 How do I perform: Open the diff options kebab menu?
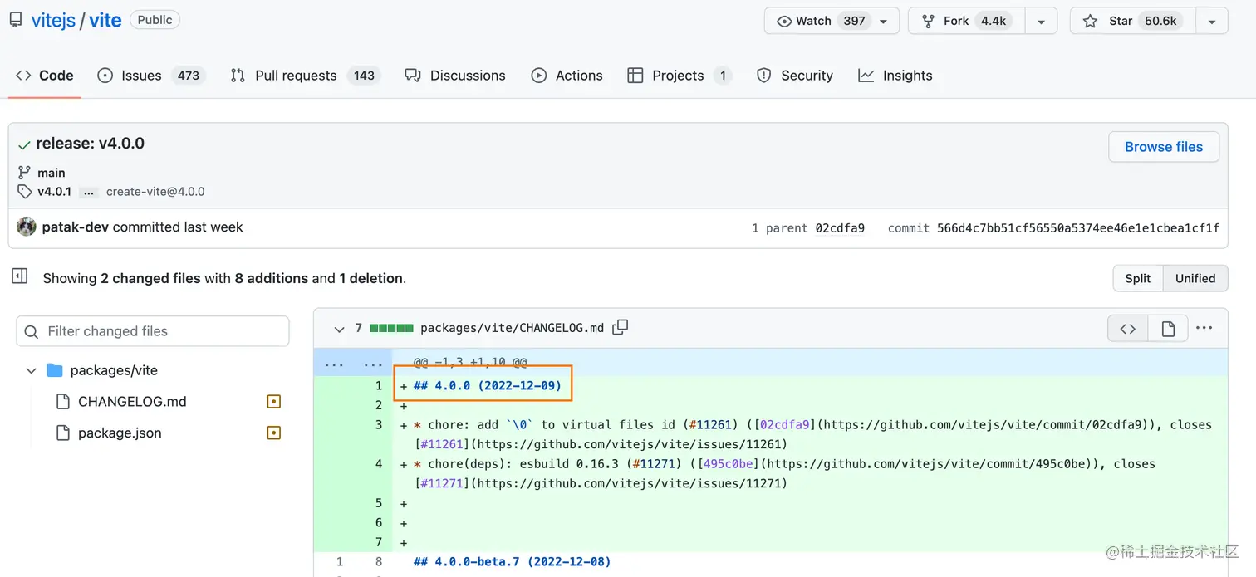point(1204,328)
